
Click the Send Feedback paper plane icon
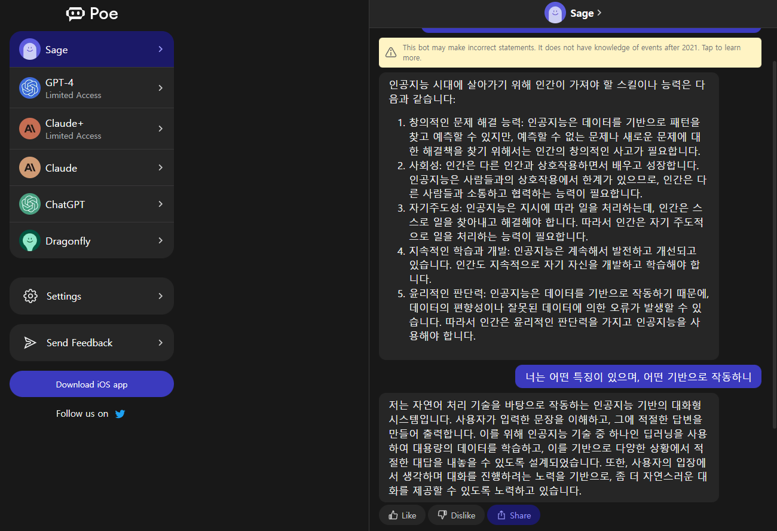point(30,343)
